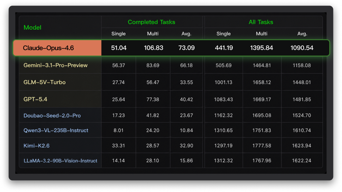Click the value 51.04 in Claude row
Screen dimensions: 342x192
click(x=119, y=48)
